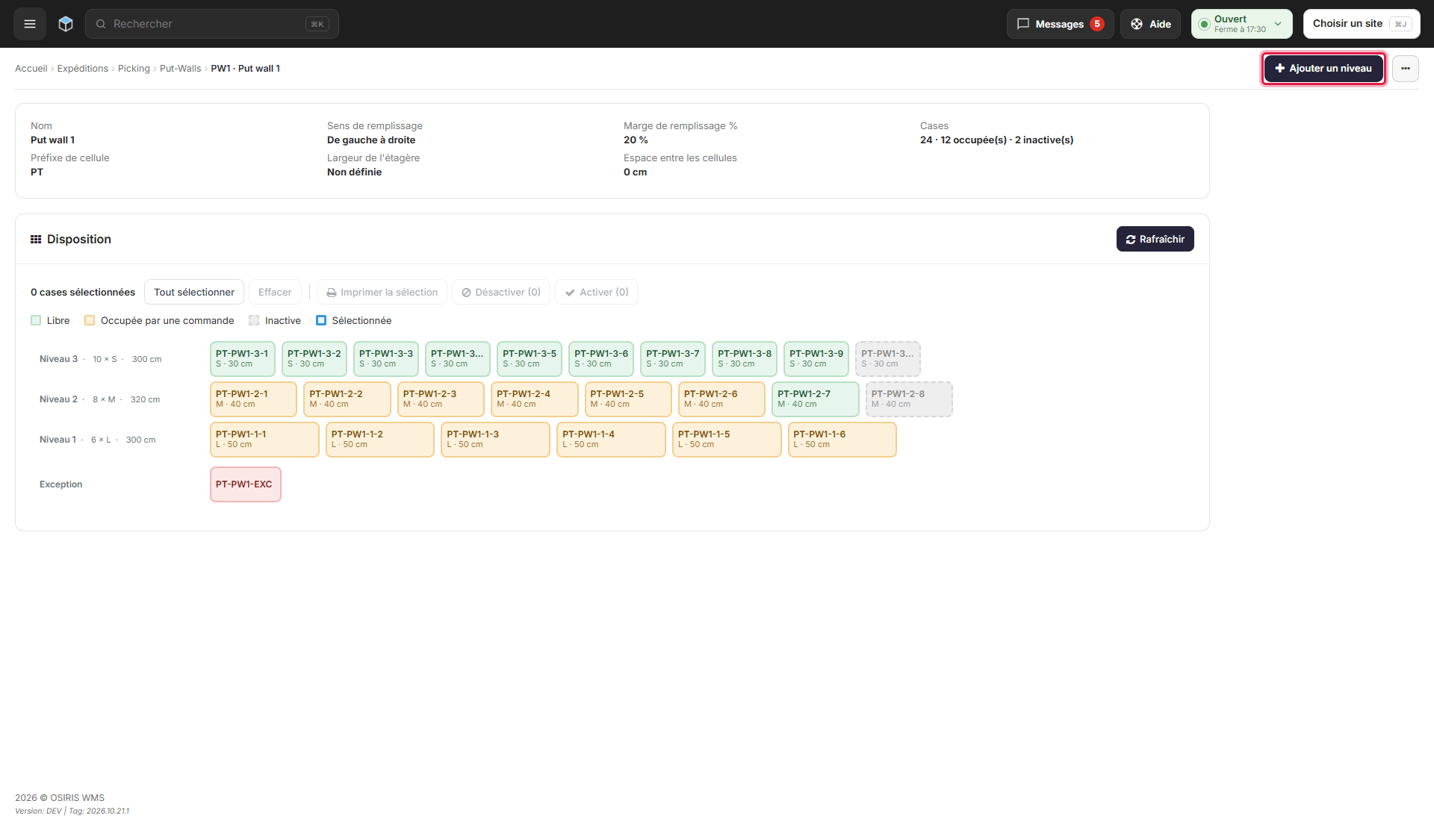Screen dimensions: 1434x836
Task: Select inactive cell PT-PW1-2-8
Action: (909, 399)
